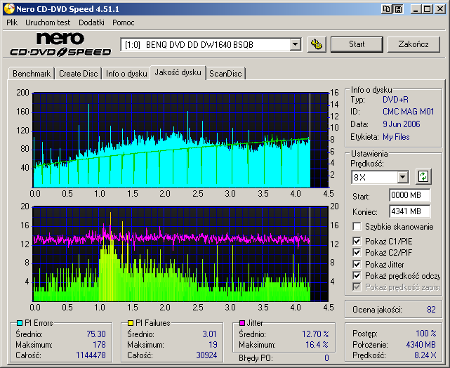Click the Prędkość value 8.24 X

point(425,355)
